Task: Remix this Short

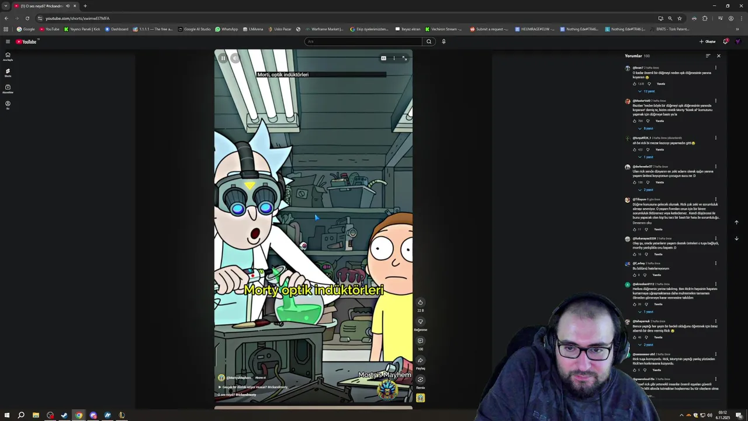Action: 420,379
